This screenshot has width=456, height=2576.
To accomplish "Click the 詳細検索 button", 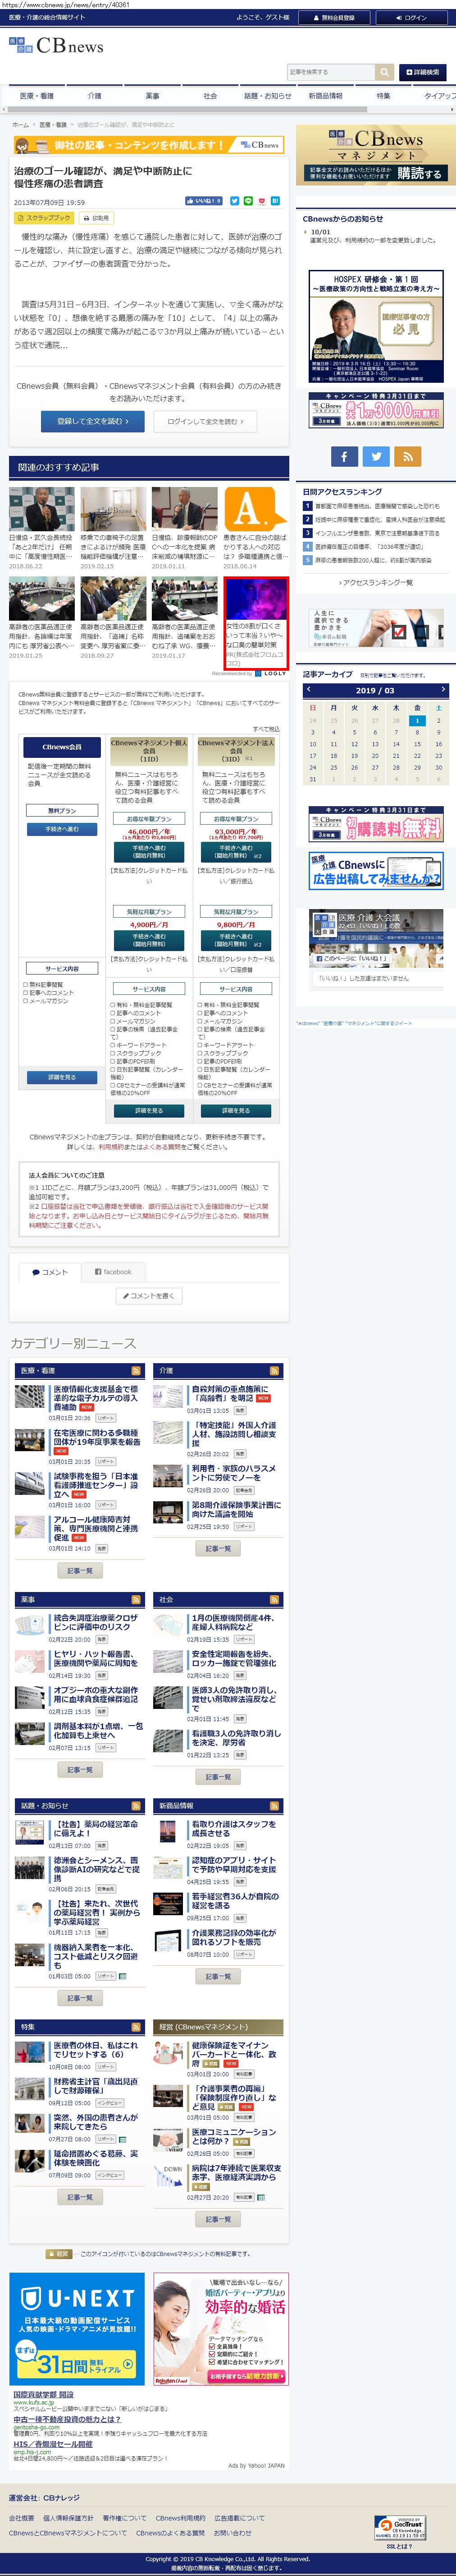I will click(x=422, y=72).
